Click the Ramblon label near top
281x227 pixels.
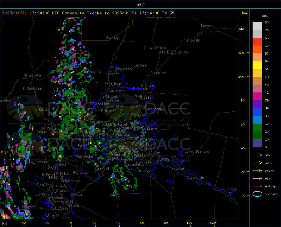tap(112, 38)
